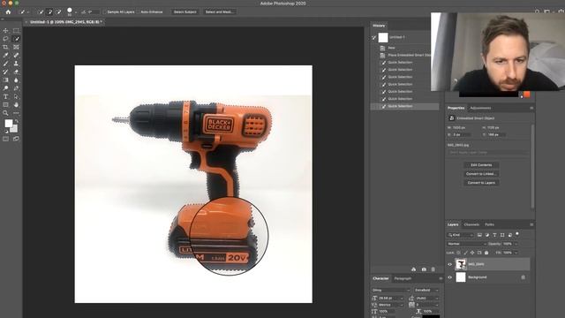Image resolution: width=565 pixels, height=318 pixels.
Task: Select the Untitled-1 document tab
Action: tap(65, 22)
